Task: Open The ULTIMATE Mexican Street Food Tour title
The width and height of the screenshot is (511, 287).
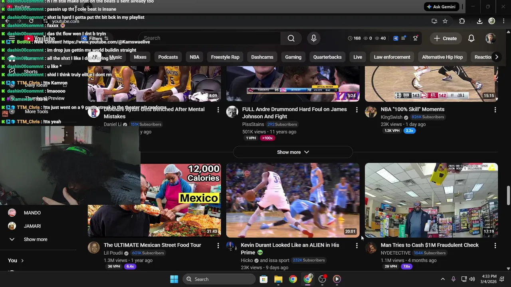Action: click(153, 245)
